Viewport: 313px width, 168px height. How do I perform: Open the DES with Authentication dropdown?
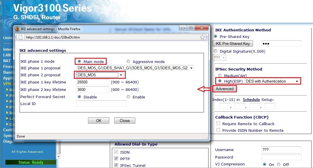tap(272, 81)
